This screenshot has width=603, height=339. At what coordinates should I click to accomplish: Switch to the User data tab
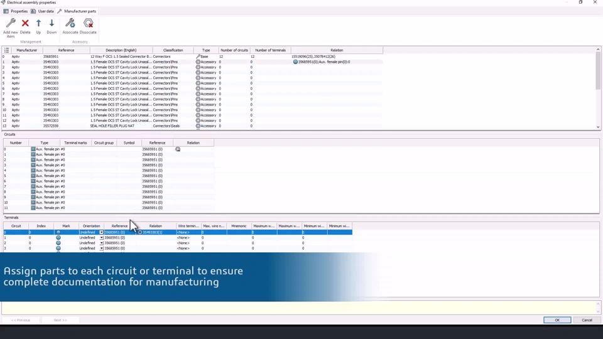42,11
